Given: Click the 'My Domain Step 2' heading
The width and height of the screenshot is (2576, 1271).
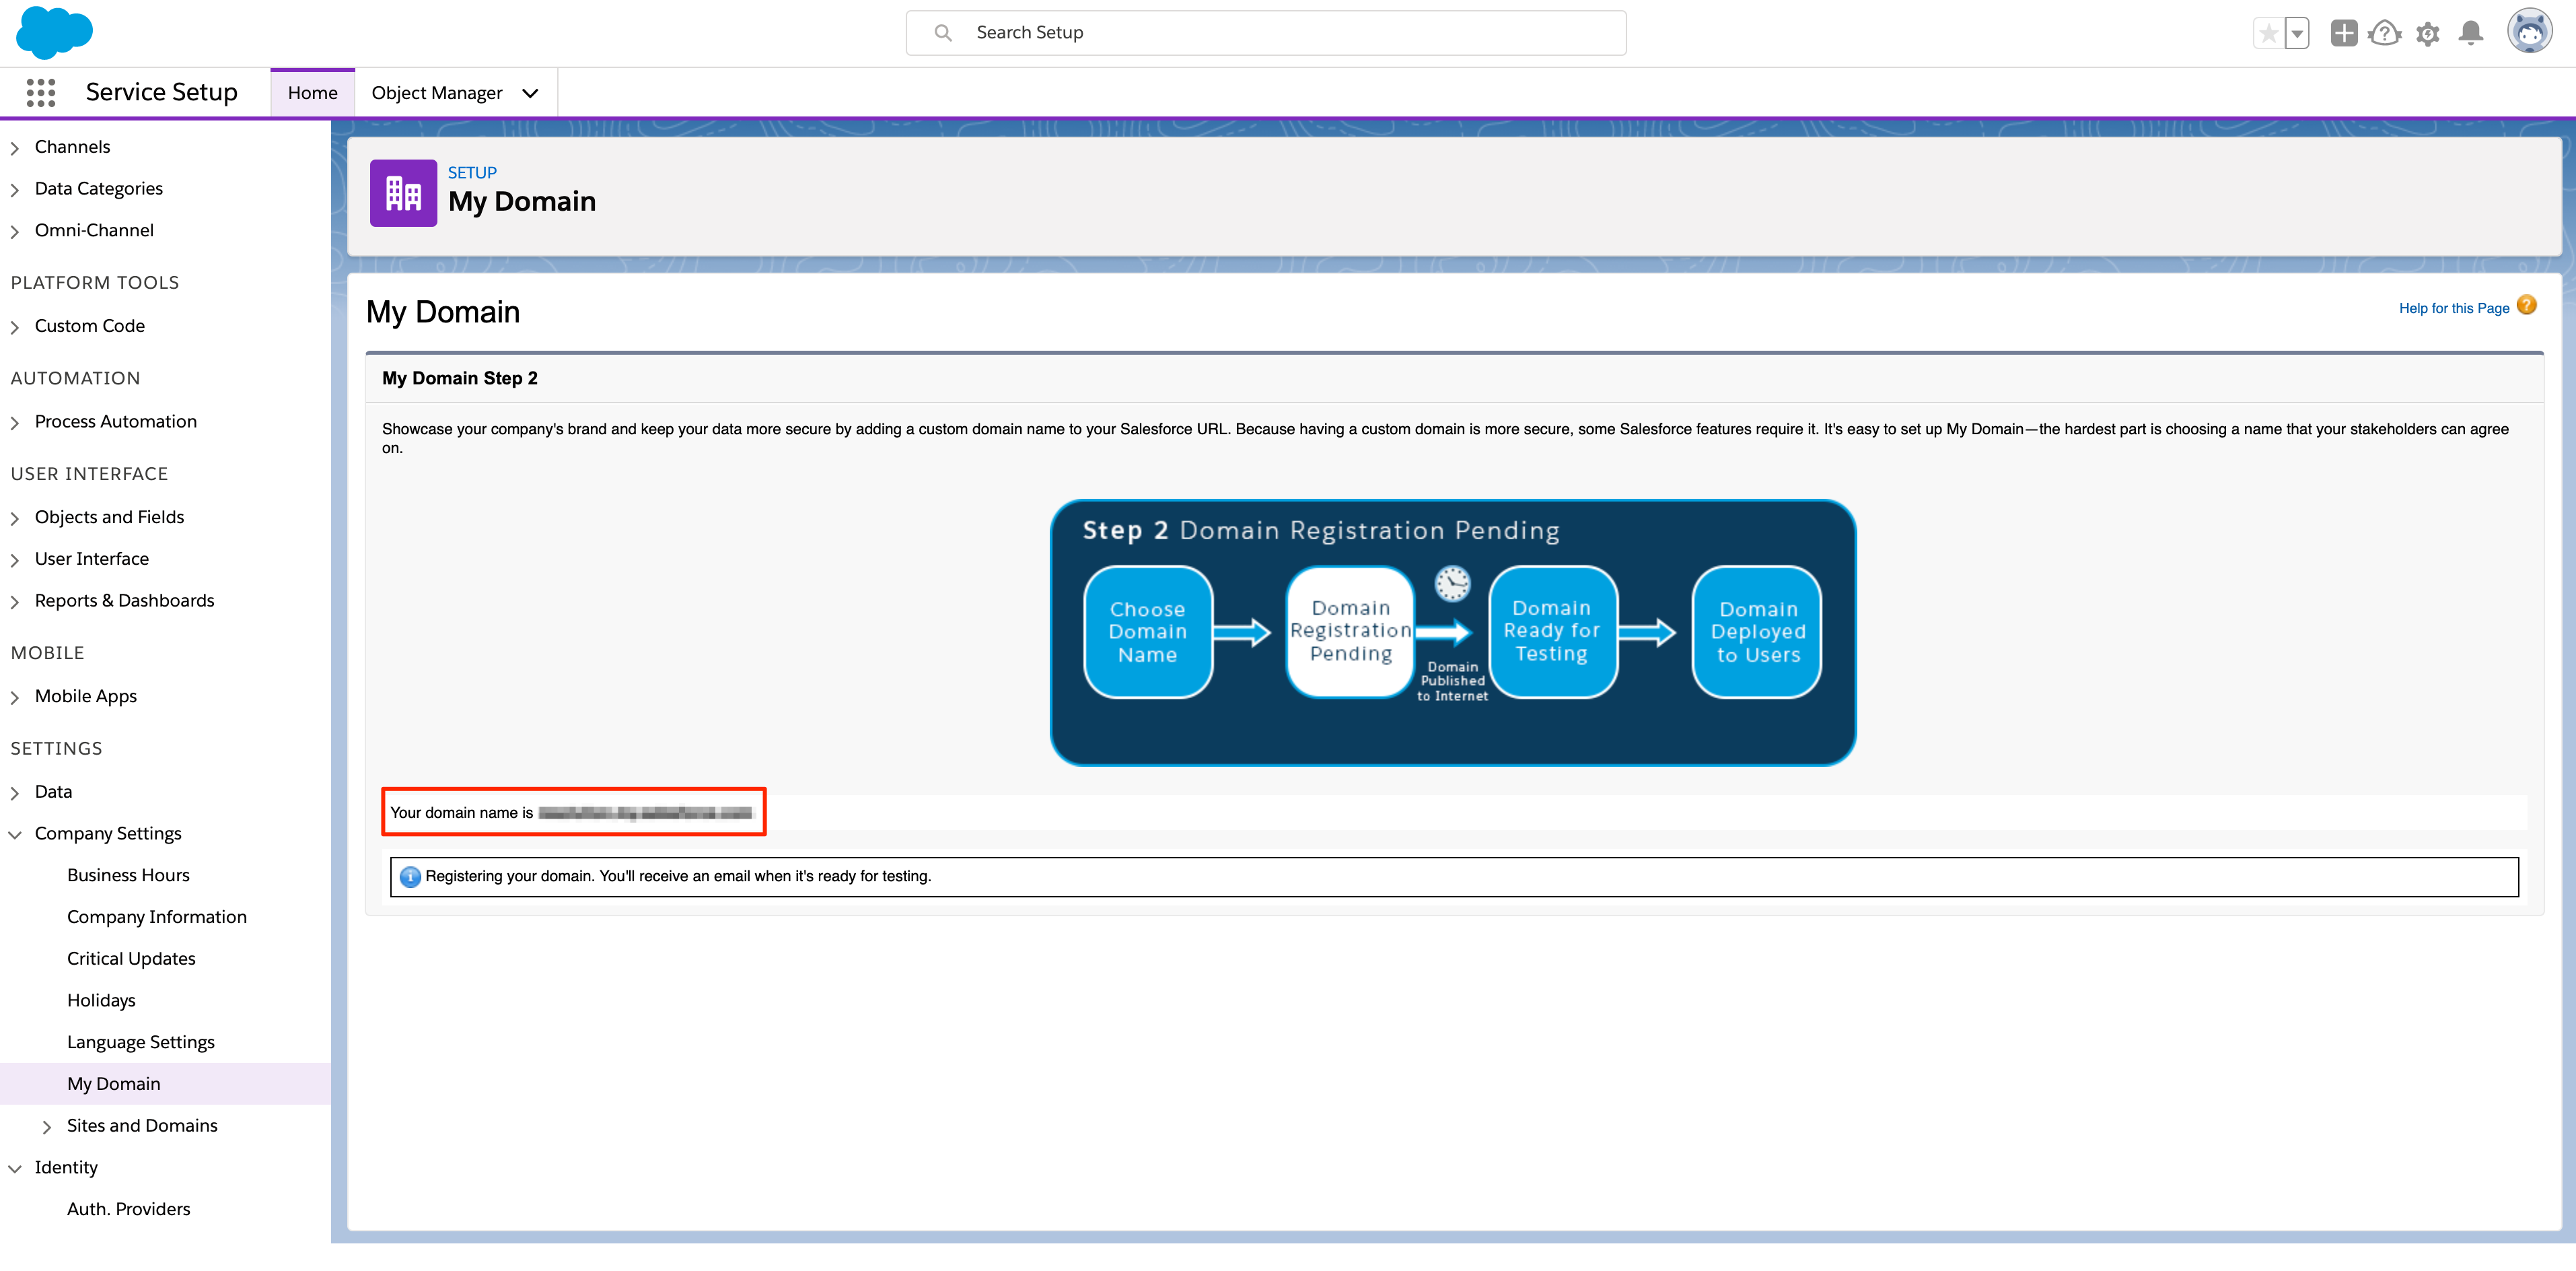Looking at the screenshot, I should (x=460, y=378).
